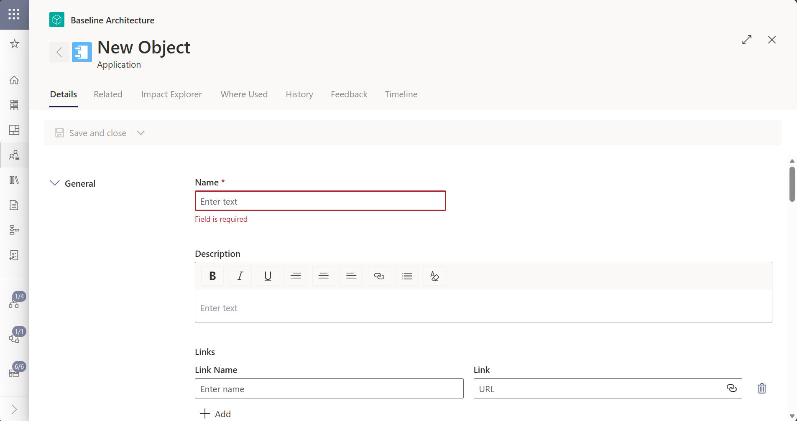Open the dashboard layout sidebar icon
Screen dimensions: 797x421
(x=14, y=130)
